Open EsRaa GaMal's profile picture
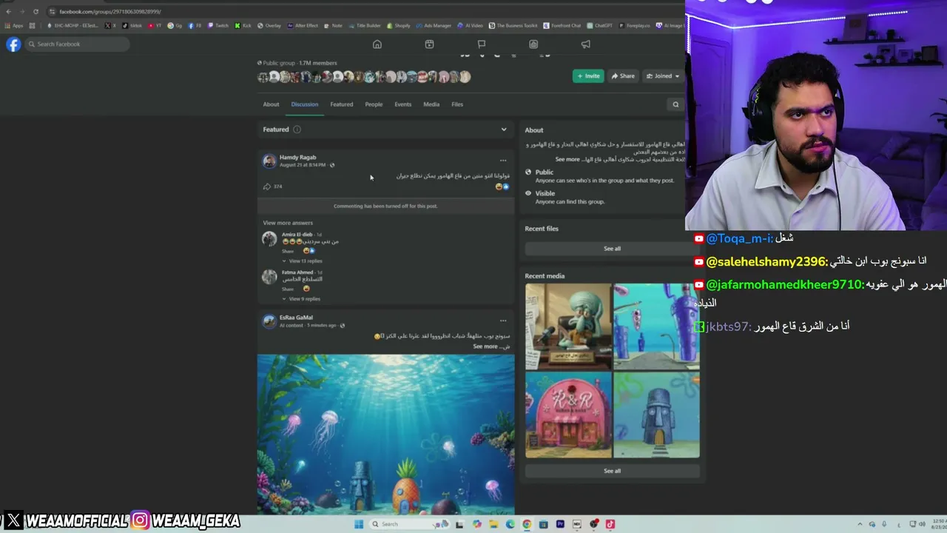 pos(269,321)
